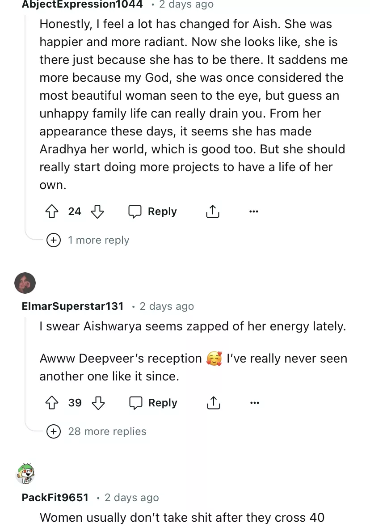Share the AbjectExpression1044 comment
The height and width of the screenshot is (528, 370).
point(213,211)
